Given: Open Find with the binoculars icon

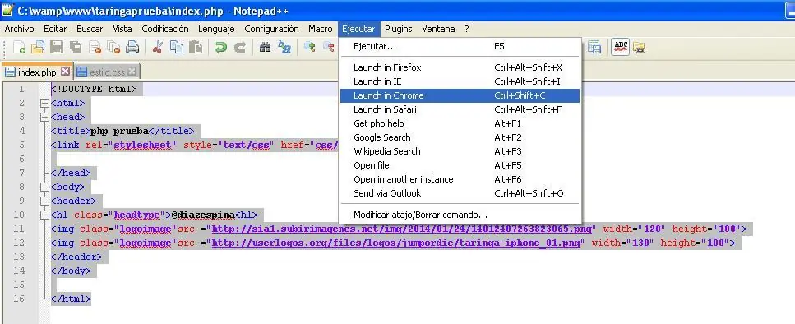Looking at the screenshot, I should [x=266, y=48].
